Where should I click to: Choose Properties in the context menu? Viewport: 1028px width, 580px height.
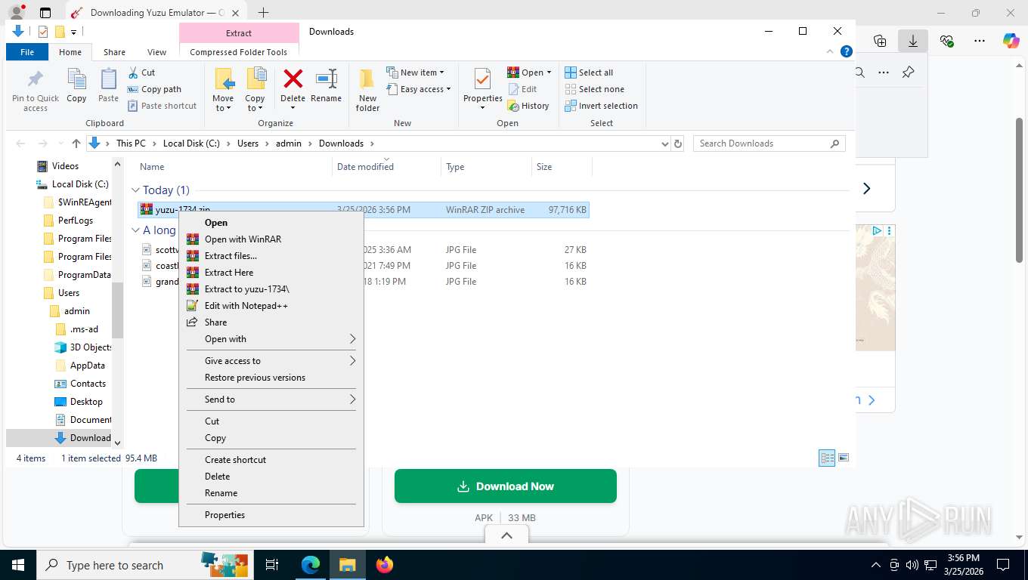click(x=271, y=515)
